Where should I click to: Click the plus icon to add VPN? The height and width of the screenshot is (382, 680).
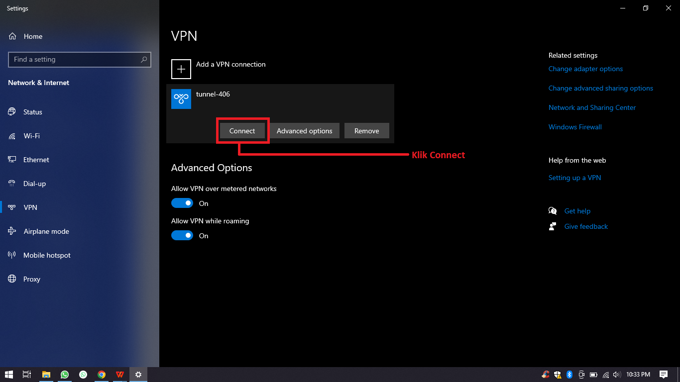tap(181, 69)
